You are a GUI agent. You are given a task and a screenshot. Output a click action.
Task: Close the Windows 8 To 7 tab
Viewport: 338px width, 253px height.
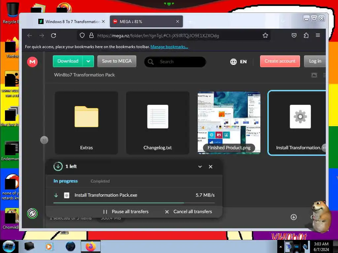pyautogui.click(x=103, y=21)
